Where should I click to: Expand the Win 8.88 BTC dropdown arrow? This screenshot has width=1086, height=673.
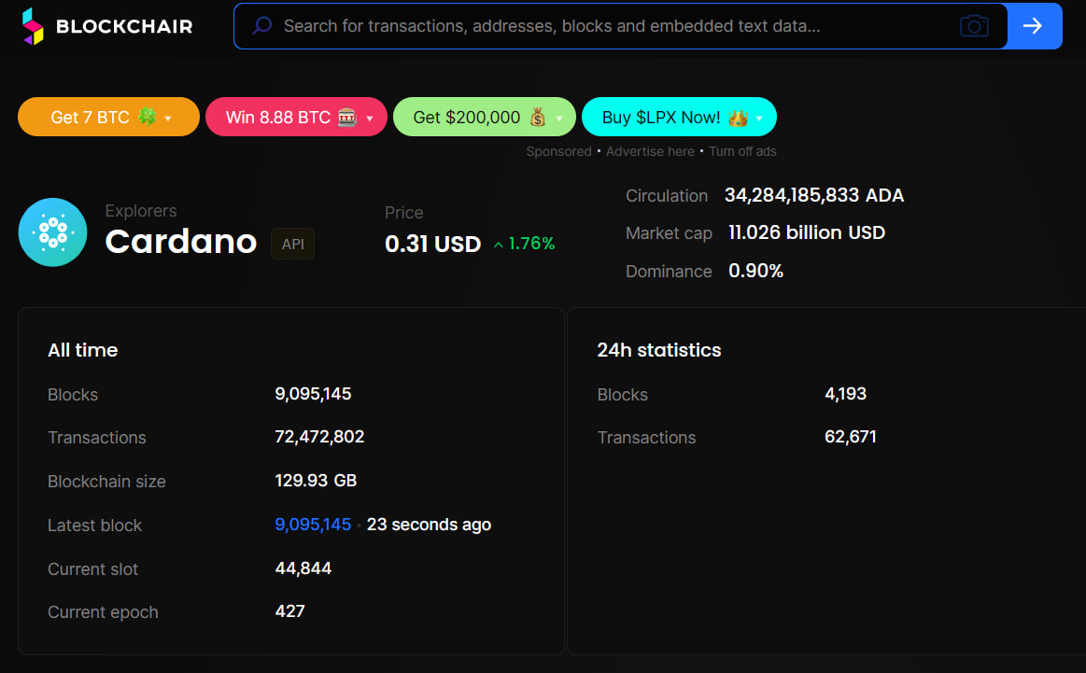pyautogui.click(x=370, y=119)
